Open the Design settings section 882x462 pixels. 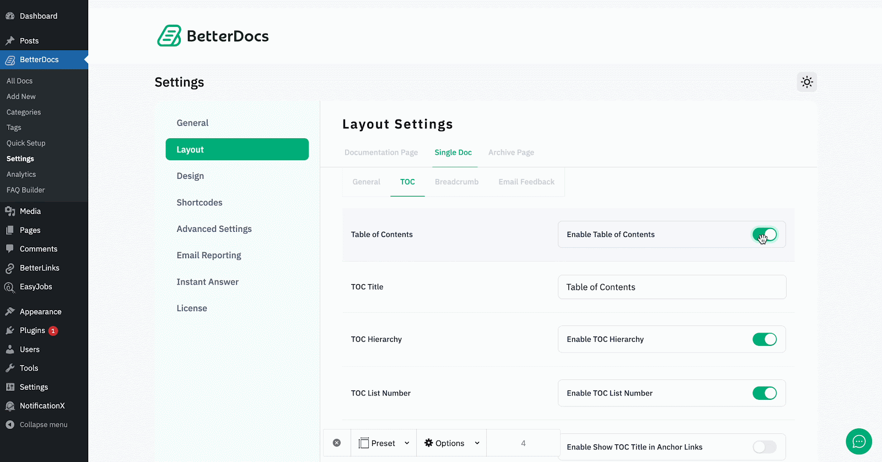pyautogui.click(x=190, y=176)
